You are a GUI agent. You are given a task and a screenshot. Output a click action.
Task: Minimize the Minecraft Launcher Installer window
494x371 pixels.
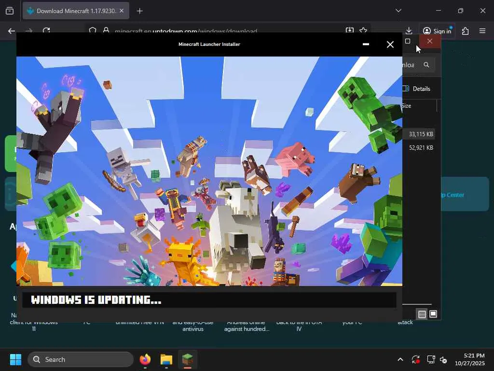coord(366,44)
